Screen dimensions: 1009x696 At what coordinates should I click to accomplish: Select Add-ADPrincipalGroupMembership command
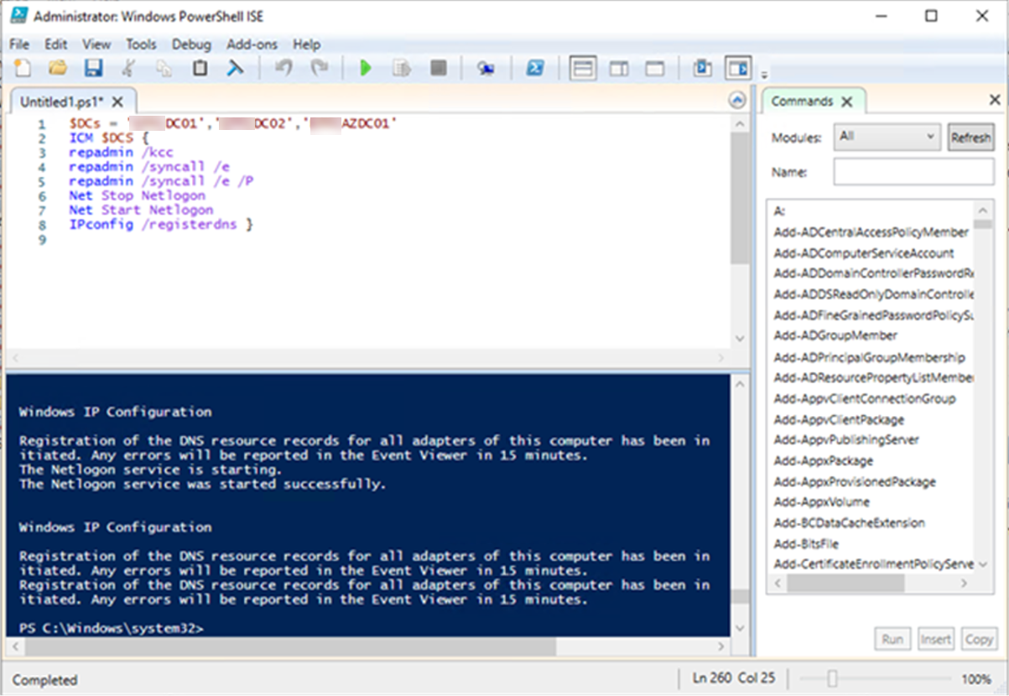pyautogui.click(x=869, y=357)
